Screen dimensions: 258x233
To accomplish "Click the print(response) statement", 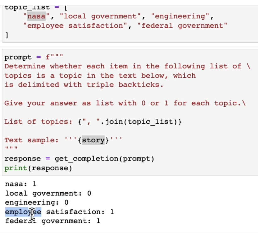I will click(38, 168).
